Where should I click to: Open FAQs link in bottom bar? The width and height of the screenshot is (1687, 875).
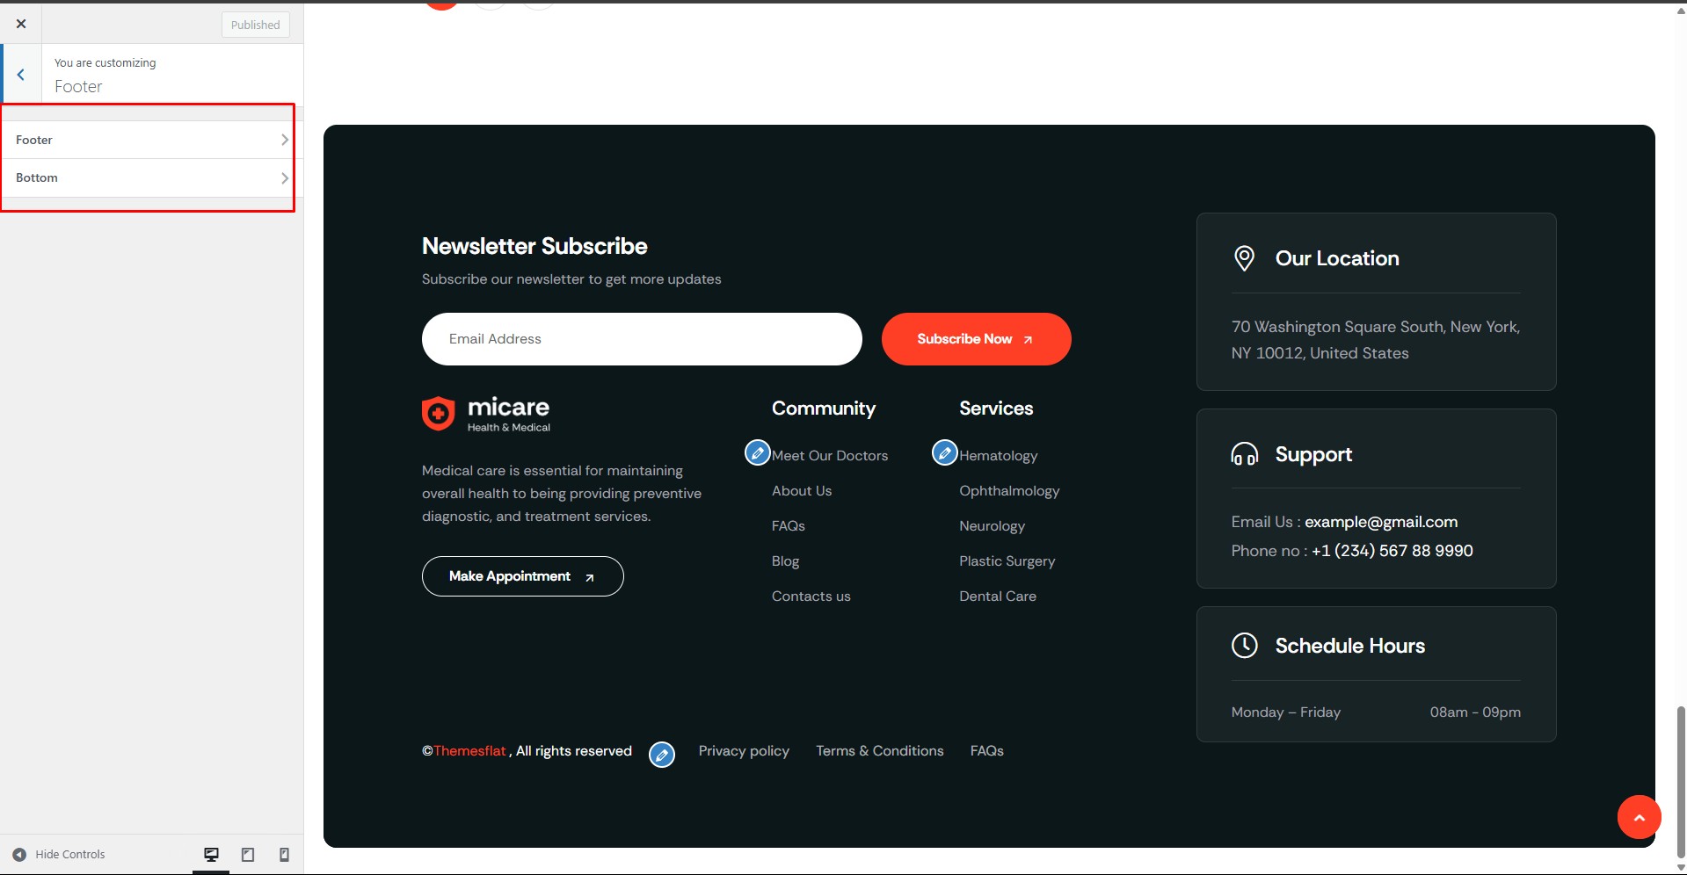[x=987, y=750]
